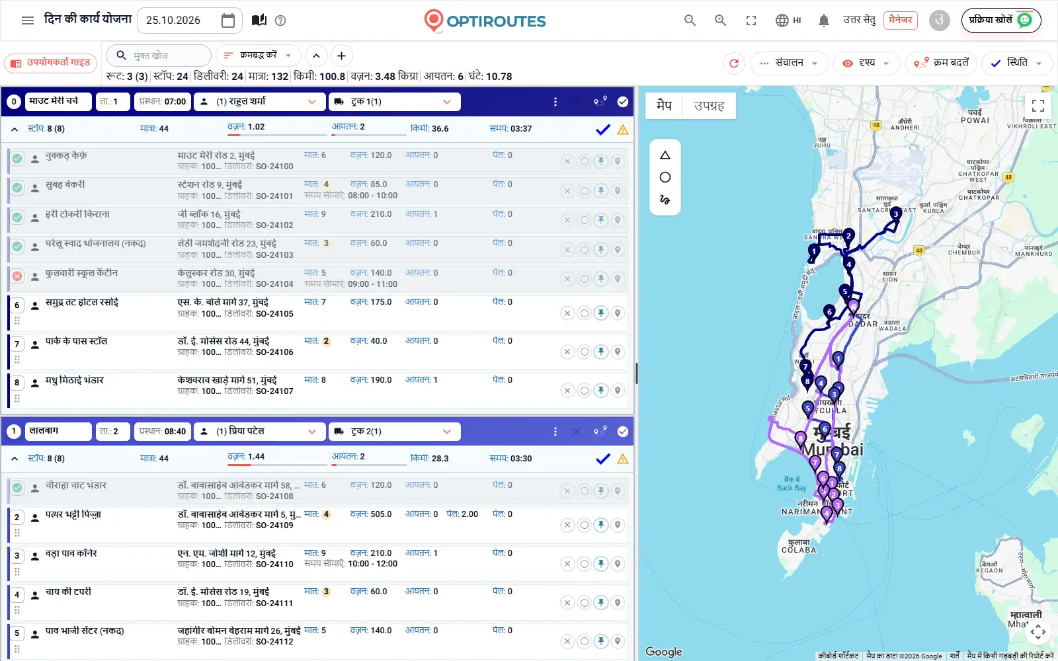Locate the मधु मिठाई भंडार stop on the map

618,391
